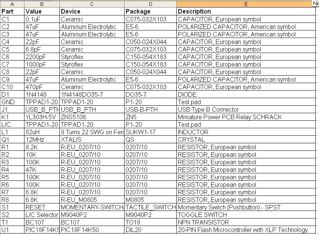Image resolution: width=319 pixels, height=235 pixels.
Task: Select the RESET value cell
Action: (x=42, y=207)
